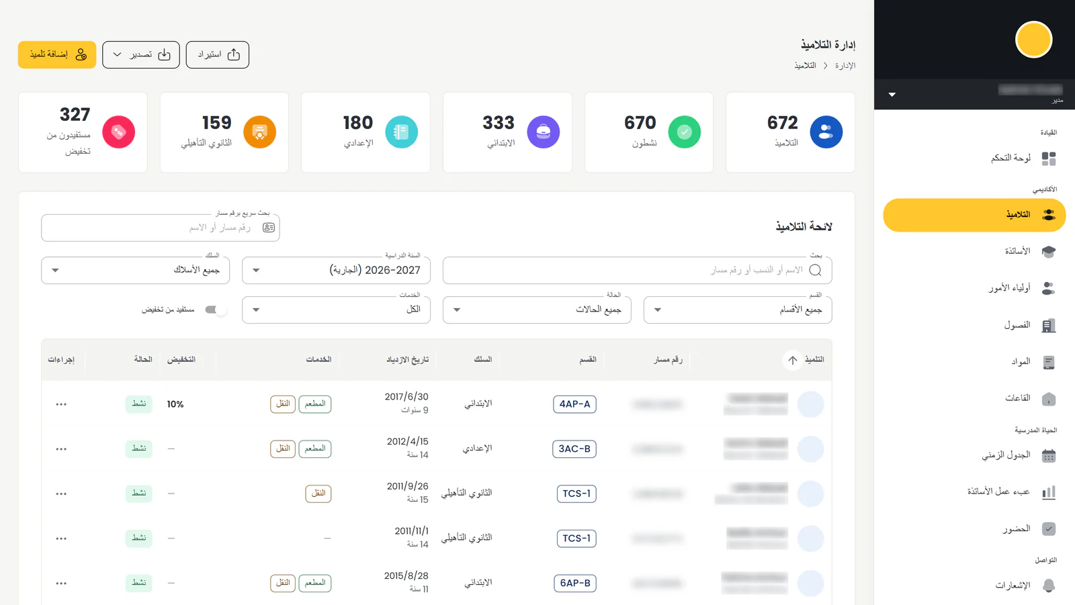Select the teachers (الأساتذة) sidebar item
This screenshot has width=1075, height=605.
(974, 251)
